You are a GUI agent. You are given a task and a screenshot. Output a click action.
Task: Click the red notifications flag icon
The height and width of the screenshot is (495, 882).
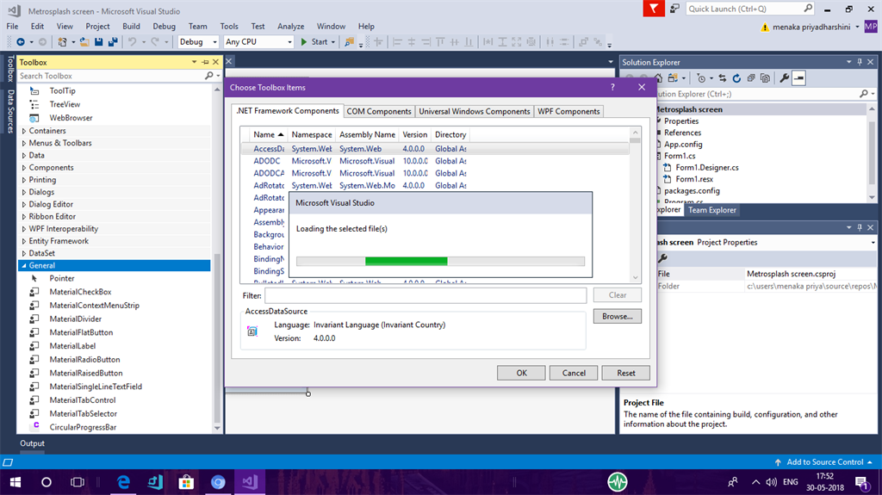point(654,9)
